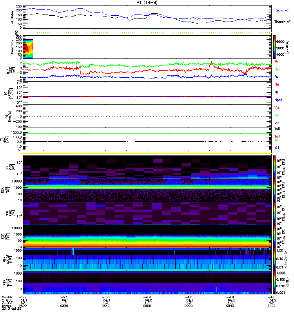Click the ESA electrons Eflux color bar
This screenshot has width=294, height=314.
(274, 236)
